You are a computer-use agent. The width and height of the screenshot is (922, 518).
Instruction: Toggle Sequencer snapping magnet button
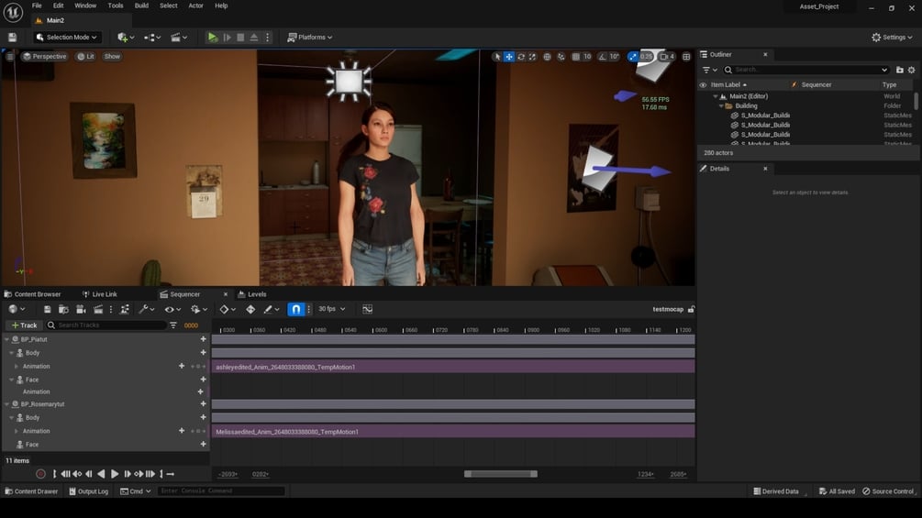[x=295, y=309]
